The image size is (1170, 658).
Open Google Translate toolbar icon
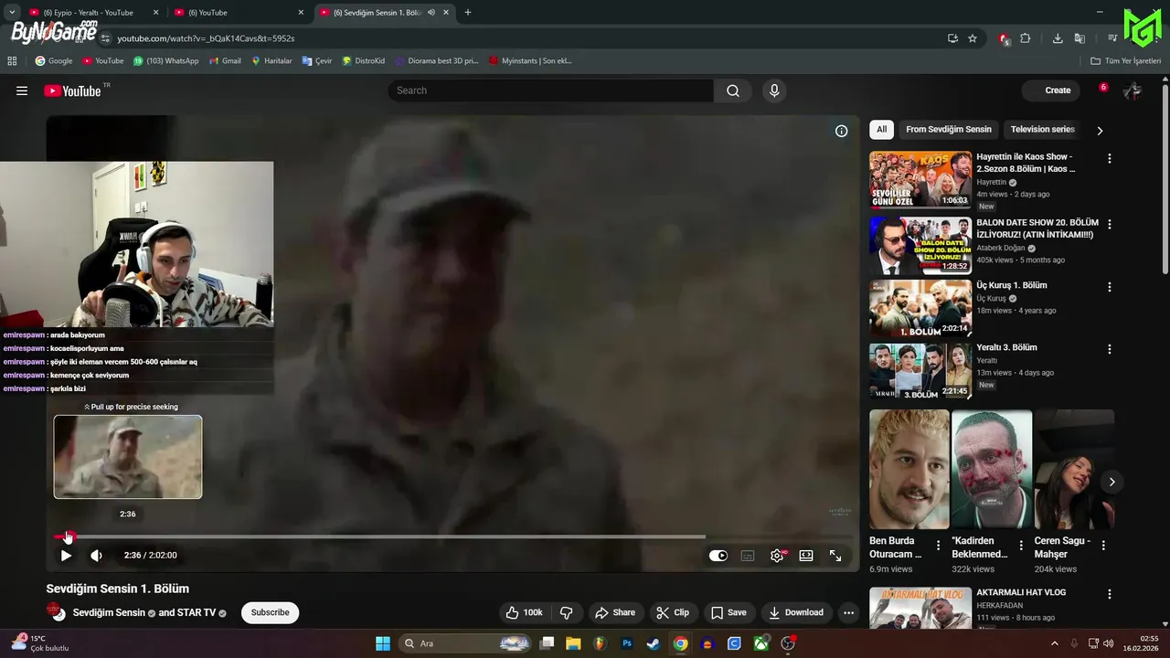point(1080,38)
